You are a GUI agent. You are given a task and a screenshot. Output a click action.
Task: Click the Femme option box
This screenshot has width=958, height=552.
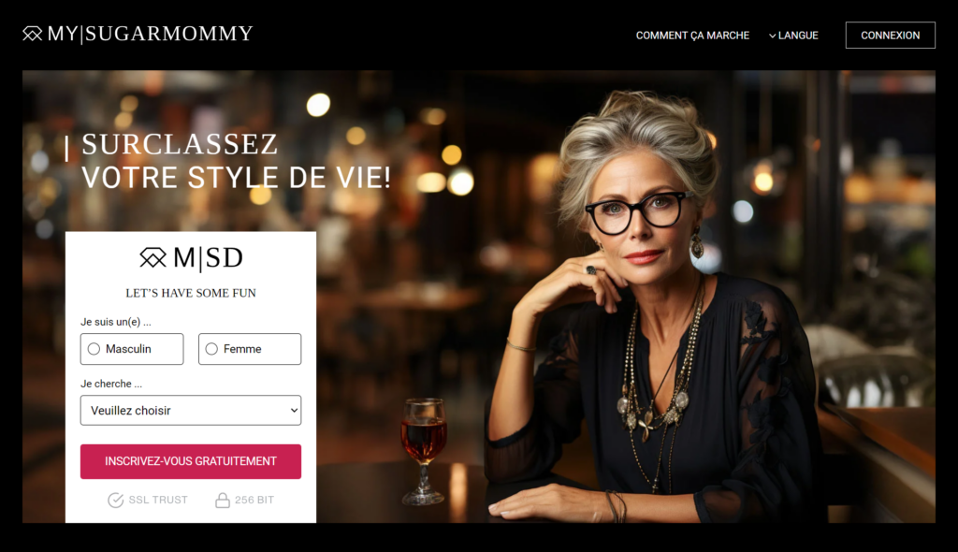click(250, 349)
